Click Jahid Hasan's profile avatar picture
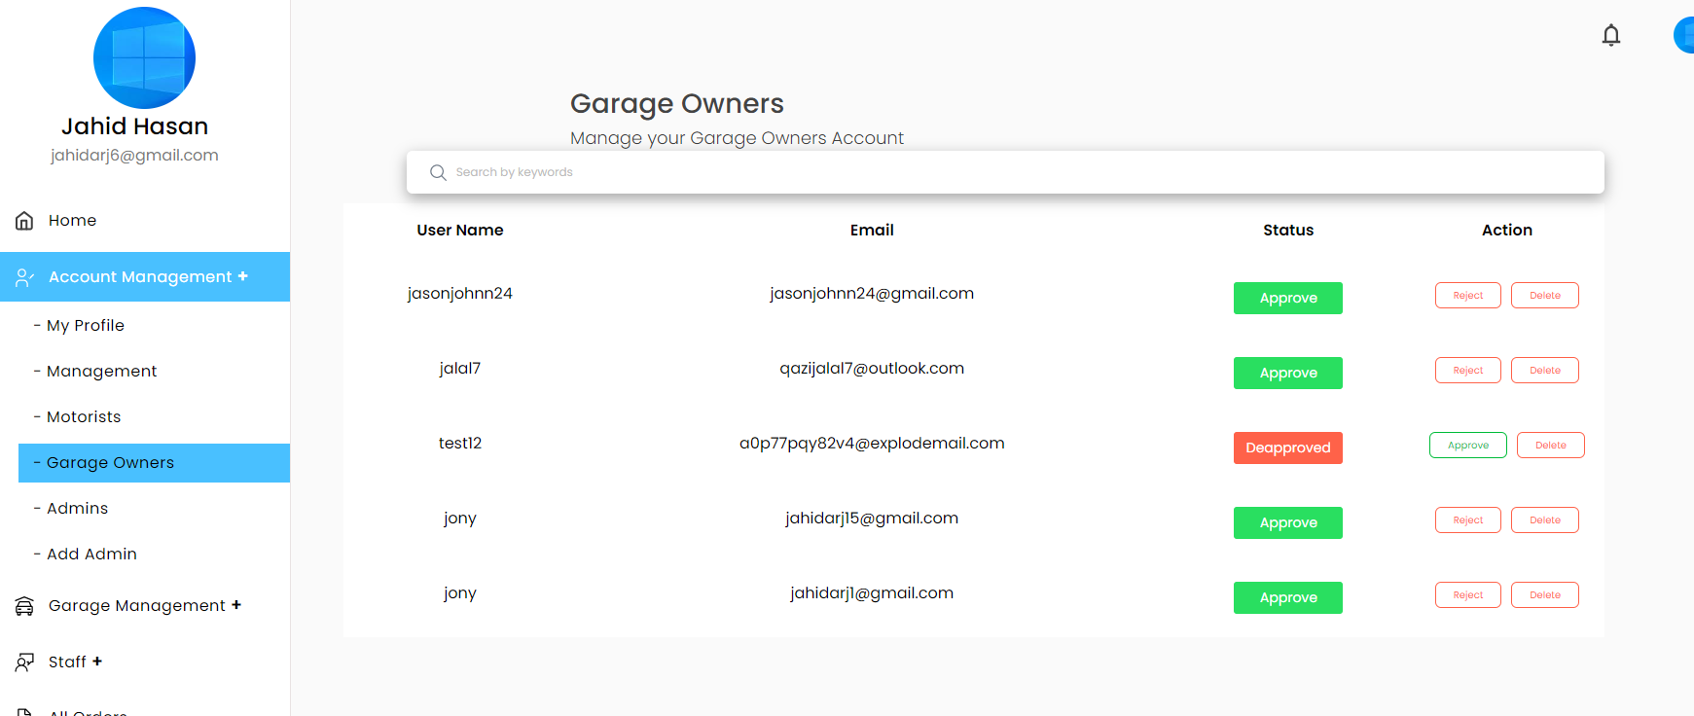 click(x=144, y=58)
